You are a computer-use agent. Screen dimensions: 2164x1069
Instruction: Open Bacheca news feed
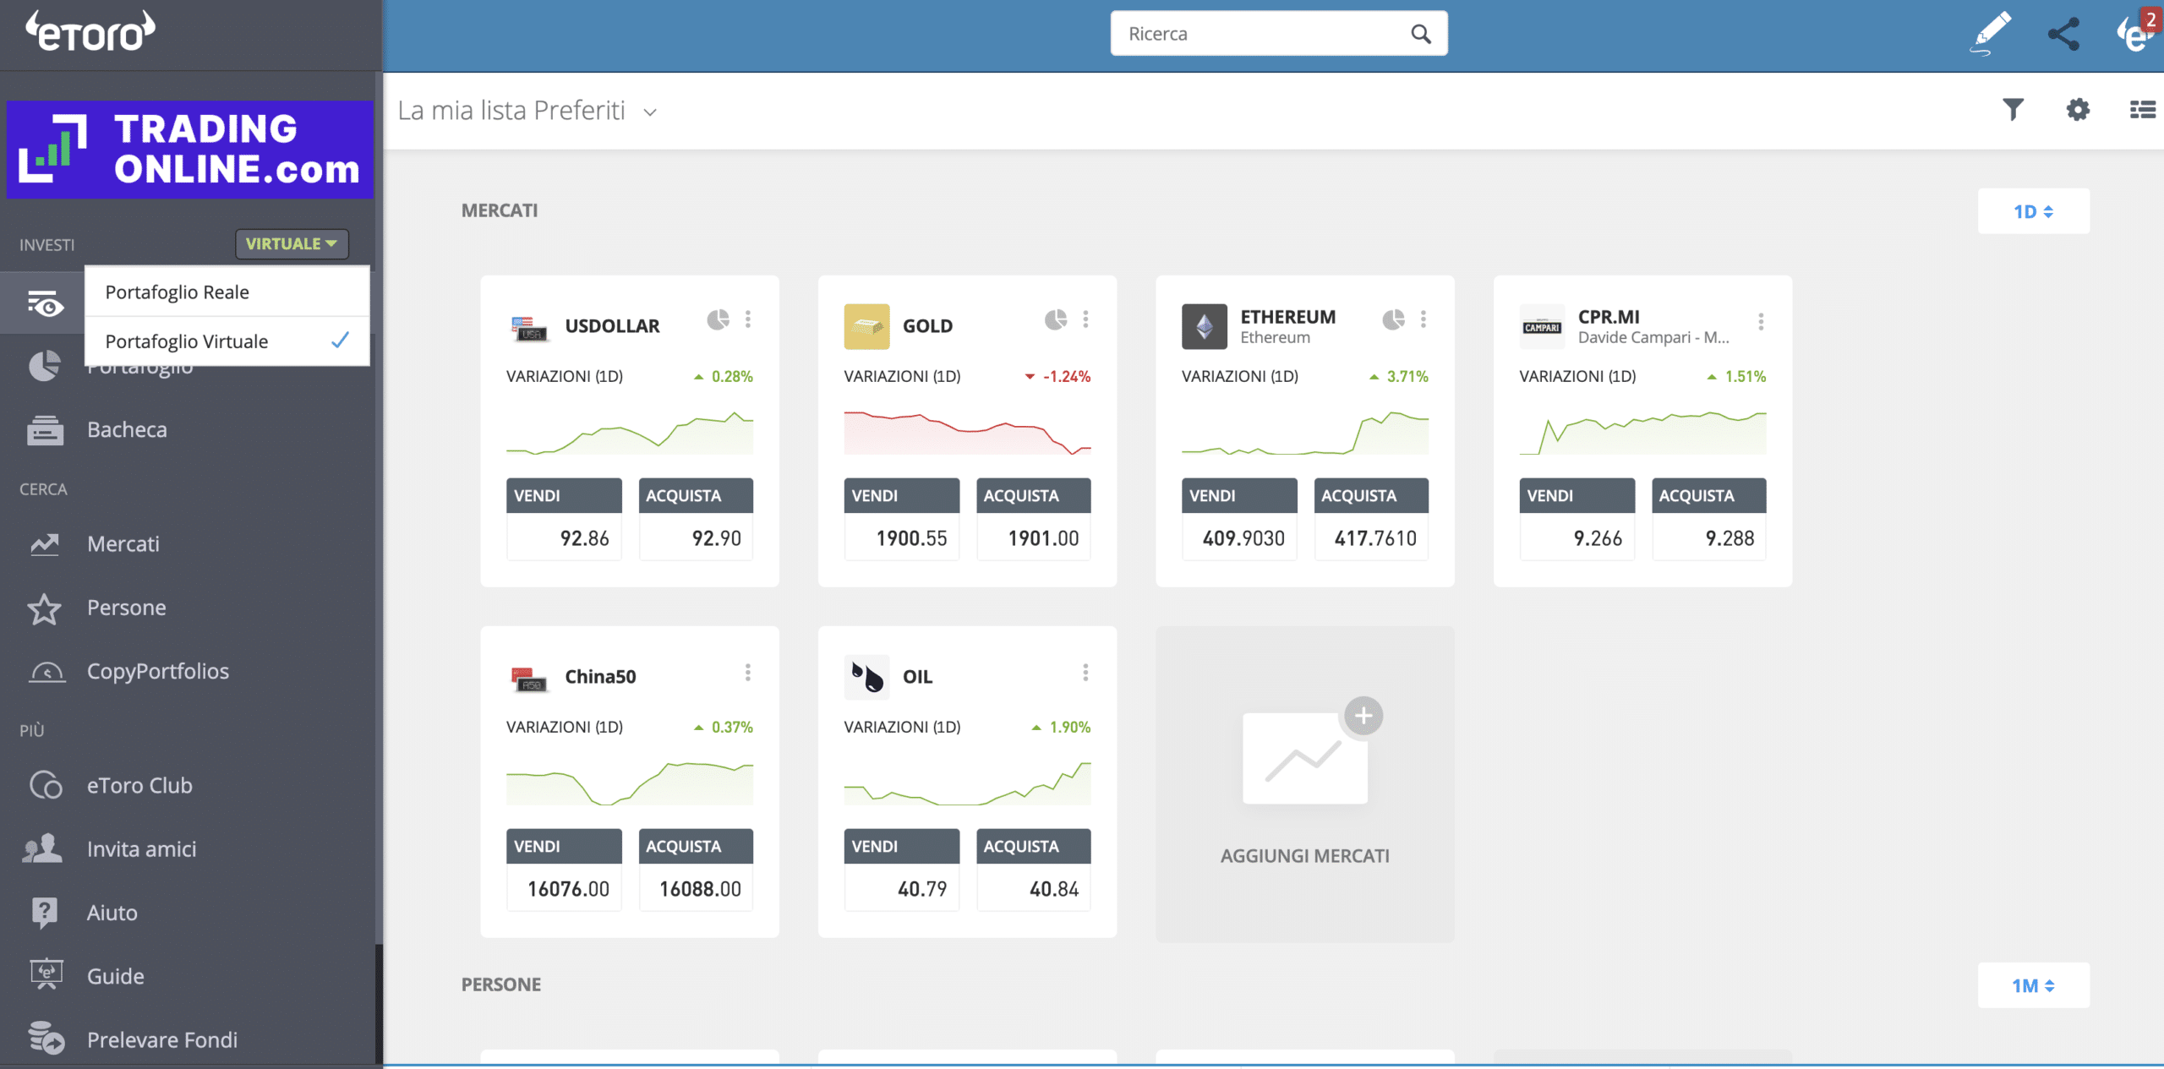127,429
